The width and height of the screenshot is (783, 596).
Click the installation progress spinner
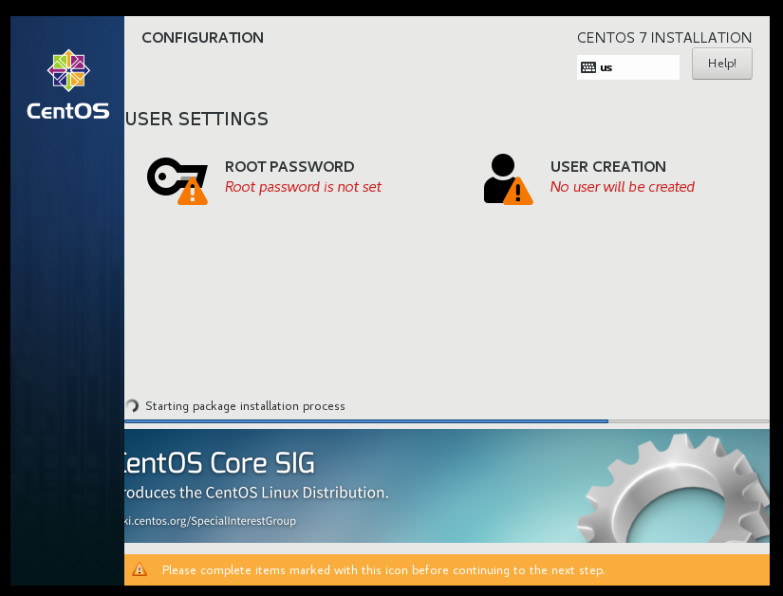[132, 406]
